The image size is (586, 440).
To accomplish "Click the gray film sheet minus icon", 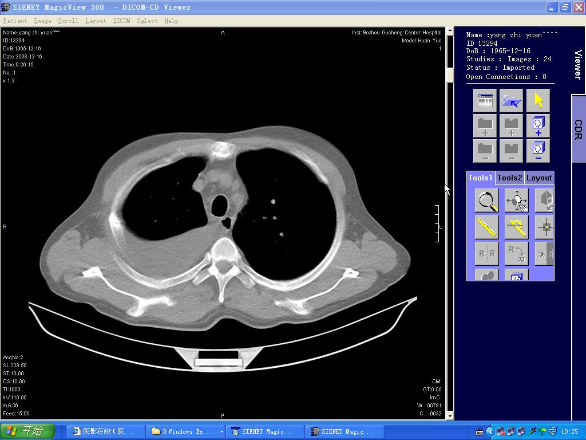I will tap(511, 151).
